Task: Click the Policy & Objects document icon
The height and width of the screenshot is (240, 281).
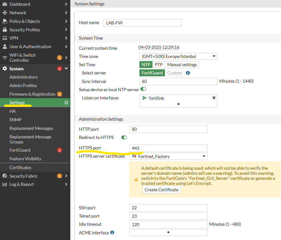Action: [5, 21]
